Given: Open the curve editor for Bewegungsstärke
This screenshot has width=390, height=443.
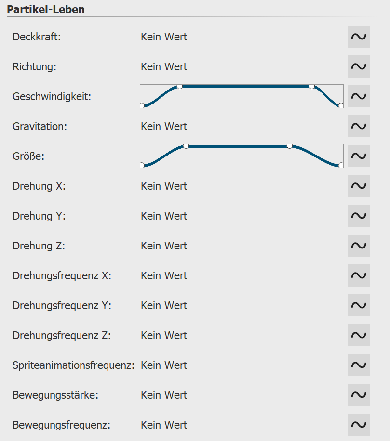Looking at the screenshot, I should (x=359, y=395).
